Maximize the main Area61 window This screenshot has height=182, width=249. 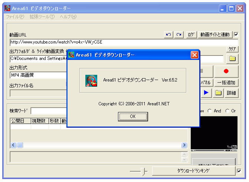coord(231,8)
